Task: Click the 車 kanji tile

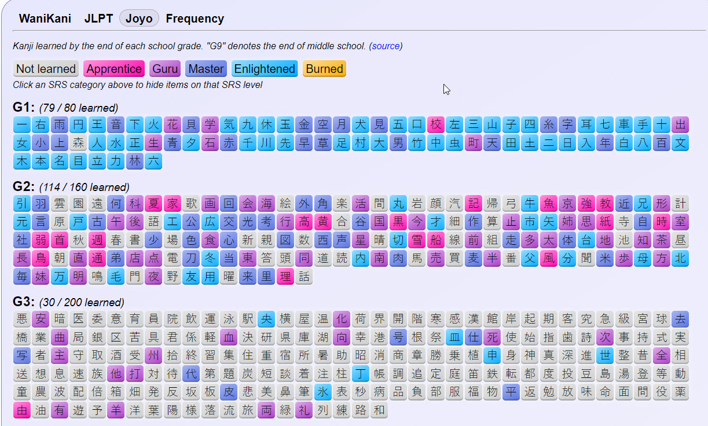Action: point(624,124)
